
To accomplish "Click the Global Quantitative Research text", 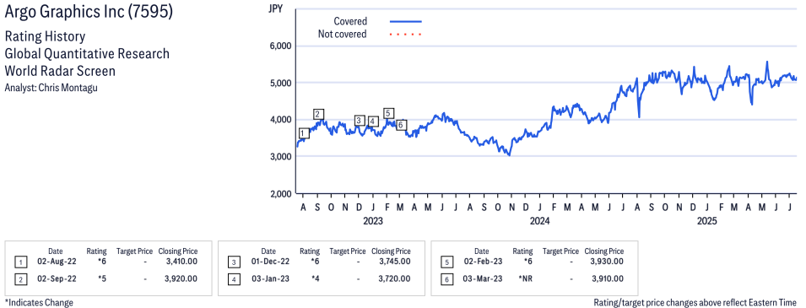I will [87, 53].
